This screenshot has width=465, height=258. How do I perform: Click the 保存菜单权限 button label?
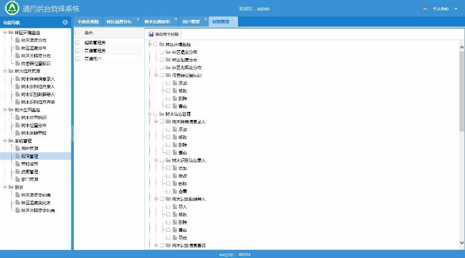[x=167, y=34]
